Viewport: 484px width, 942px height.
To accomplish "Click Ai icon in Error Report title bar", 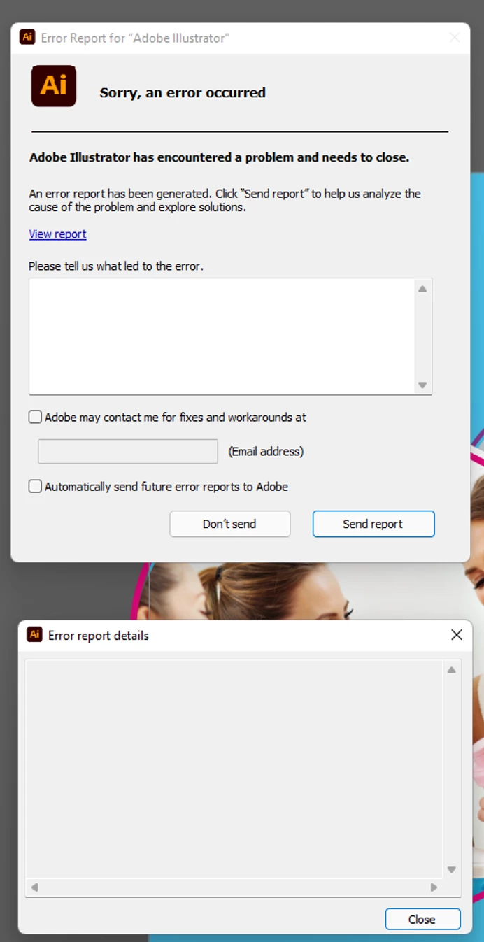I will (27, 37).
